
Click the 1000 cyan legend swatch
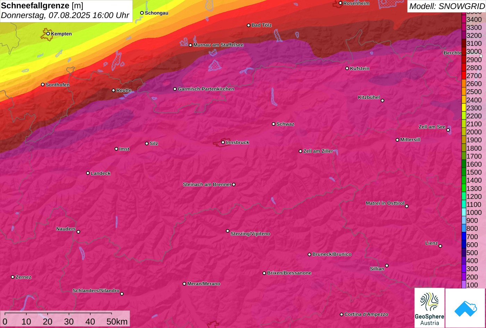pyautogui.click(x=464, y=212)
